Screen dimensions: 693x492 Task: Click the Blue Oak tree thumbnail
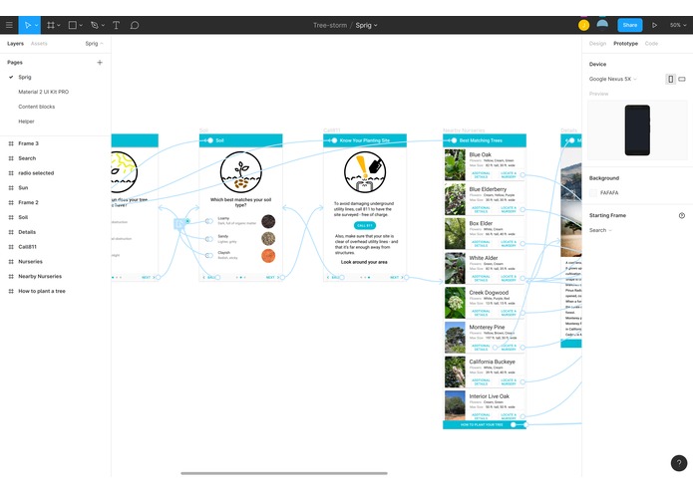tap(455, 164)
